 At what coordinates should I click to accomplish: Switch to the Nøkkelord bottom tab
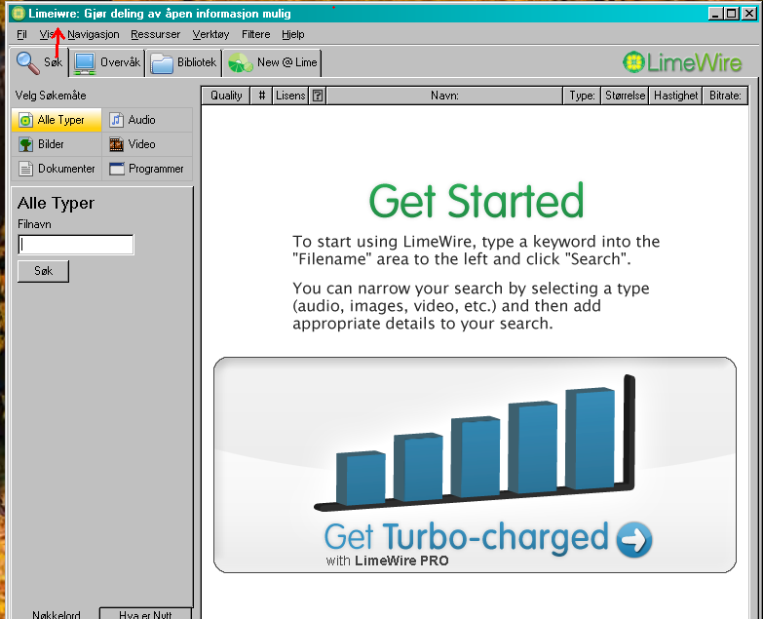56,614
